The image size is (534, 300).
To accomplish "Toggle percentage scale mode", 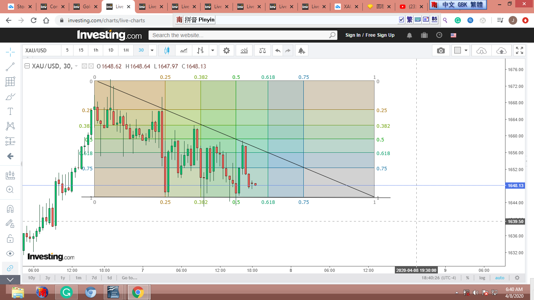I will click(468, 278).
